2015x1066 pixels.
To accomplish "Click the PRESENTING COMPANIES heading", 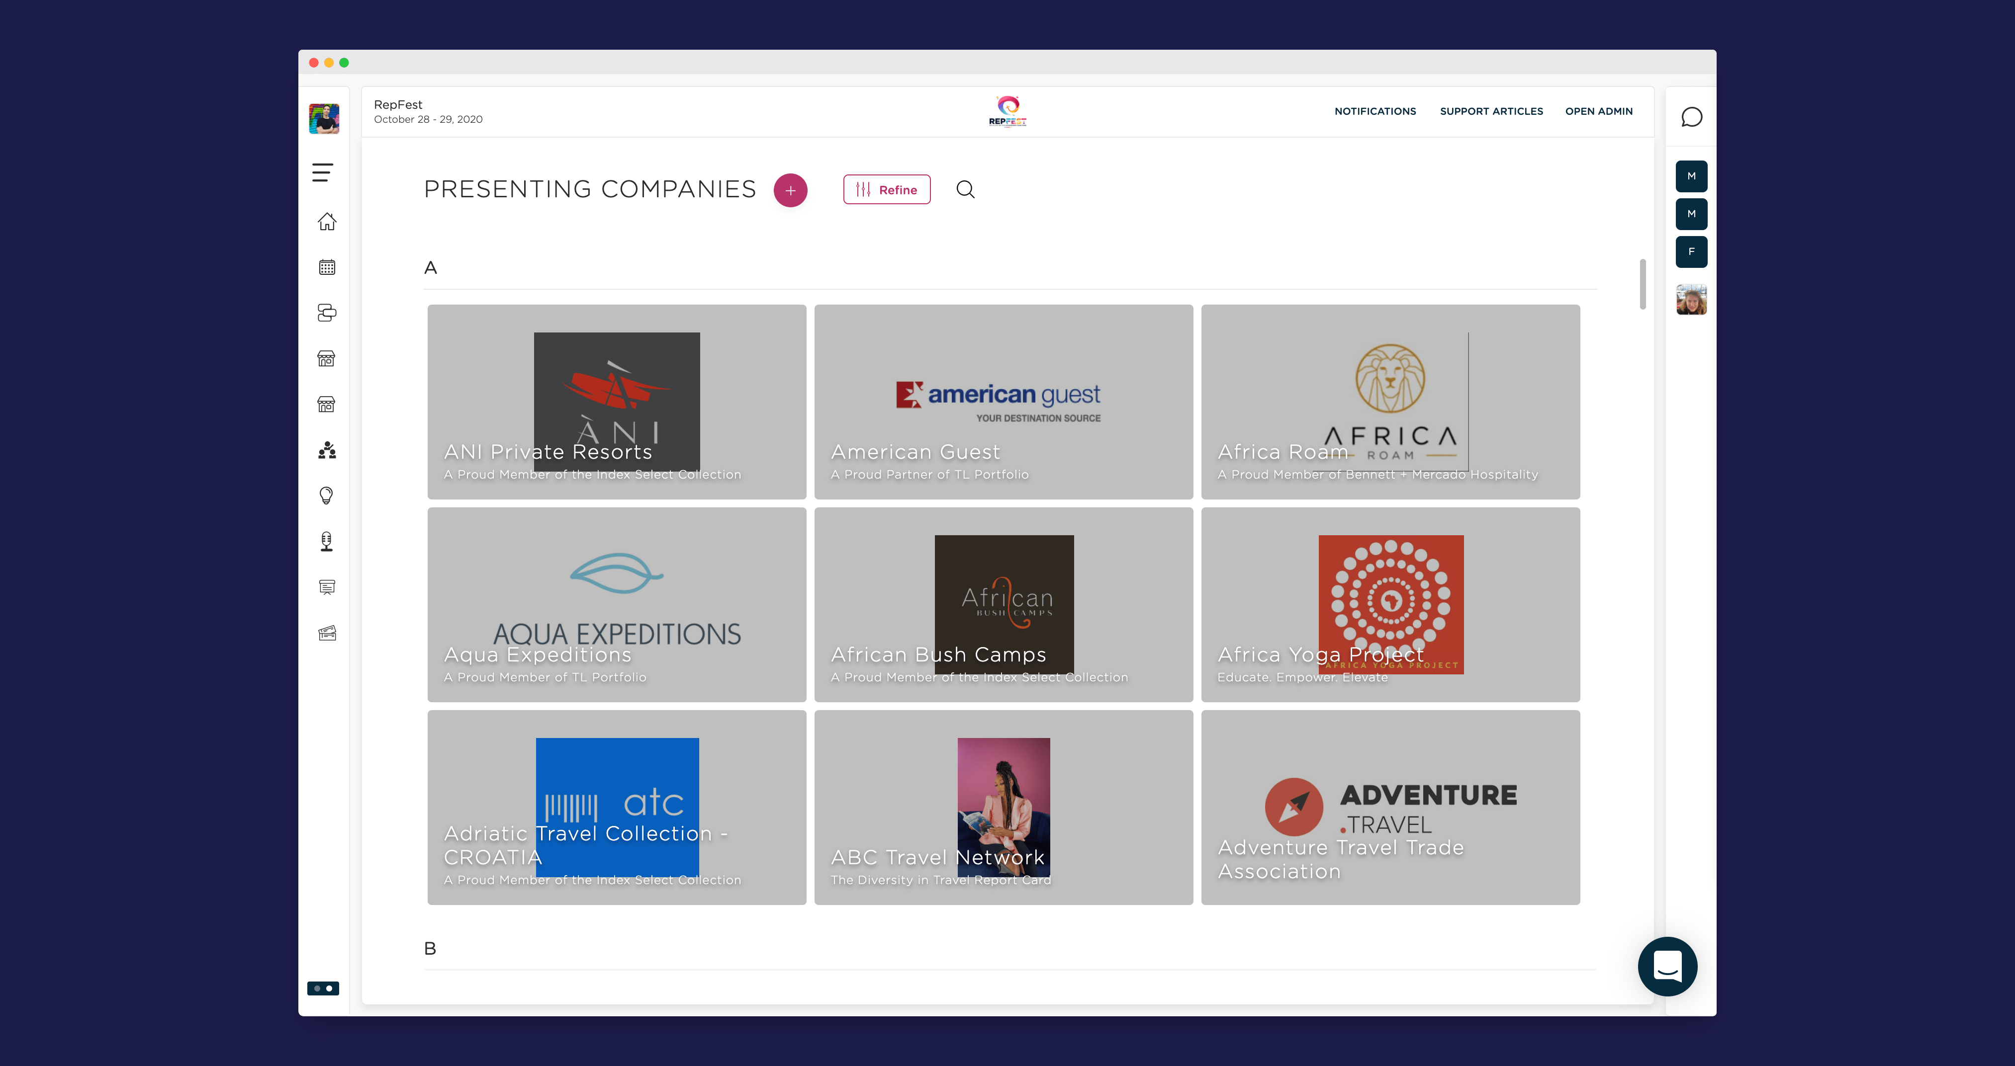I will coord(590,190).
